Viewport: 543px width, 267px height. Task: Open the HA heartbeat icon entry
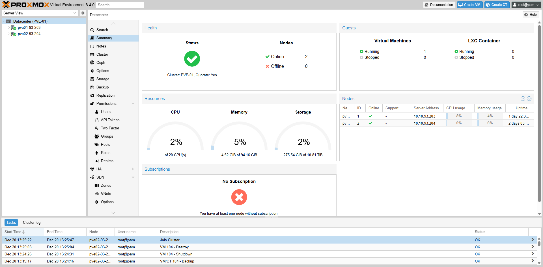92,169
